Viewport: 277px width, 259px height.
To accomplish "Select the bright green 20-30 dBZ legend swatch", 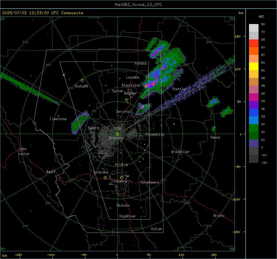I will coord(254,128).
